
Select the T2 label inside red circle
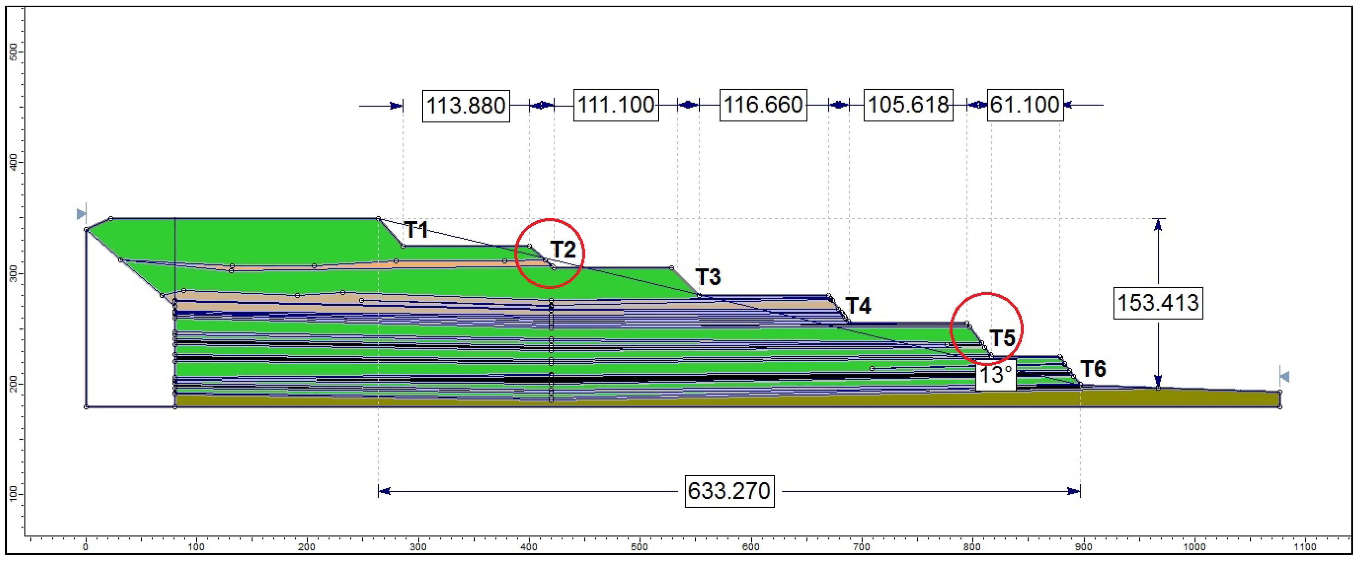click(563, 249)
